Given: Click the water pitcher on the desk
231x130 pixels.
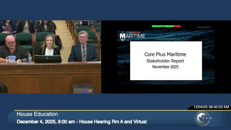Looking at the screenshot, I should coord(11,59).
